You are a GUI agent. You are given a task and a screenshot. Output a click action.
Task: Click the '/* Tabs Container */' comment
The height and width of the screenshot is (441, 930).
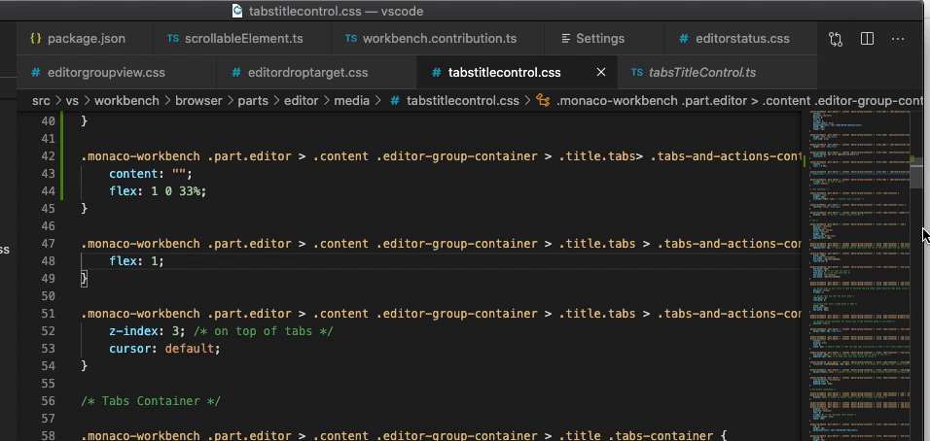pyautogui.click(x=151, y=401)
